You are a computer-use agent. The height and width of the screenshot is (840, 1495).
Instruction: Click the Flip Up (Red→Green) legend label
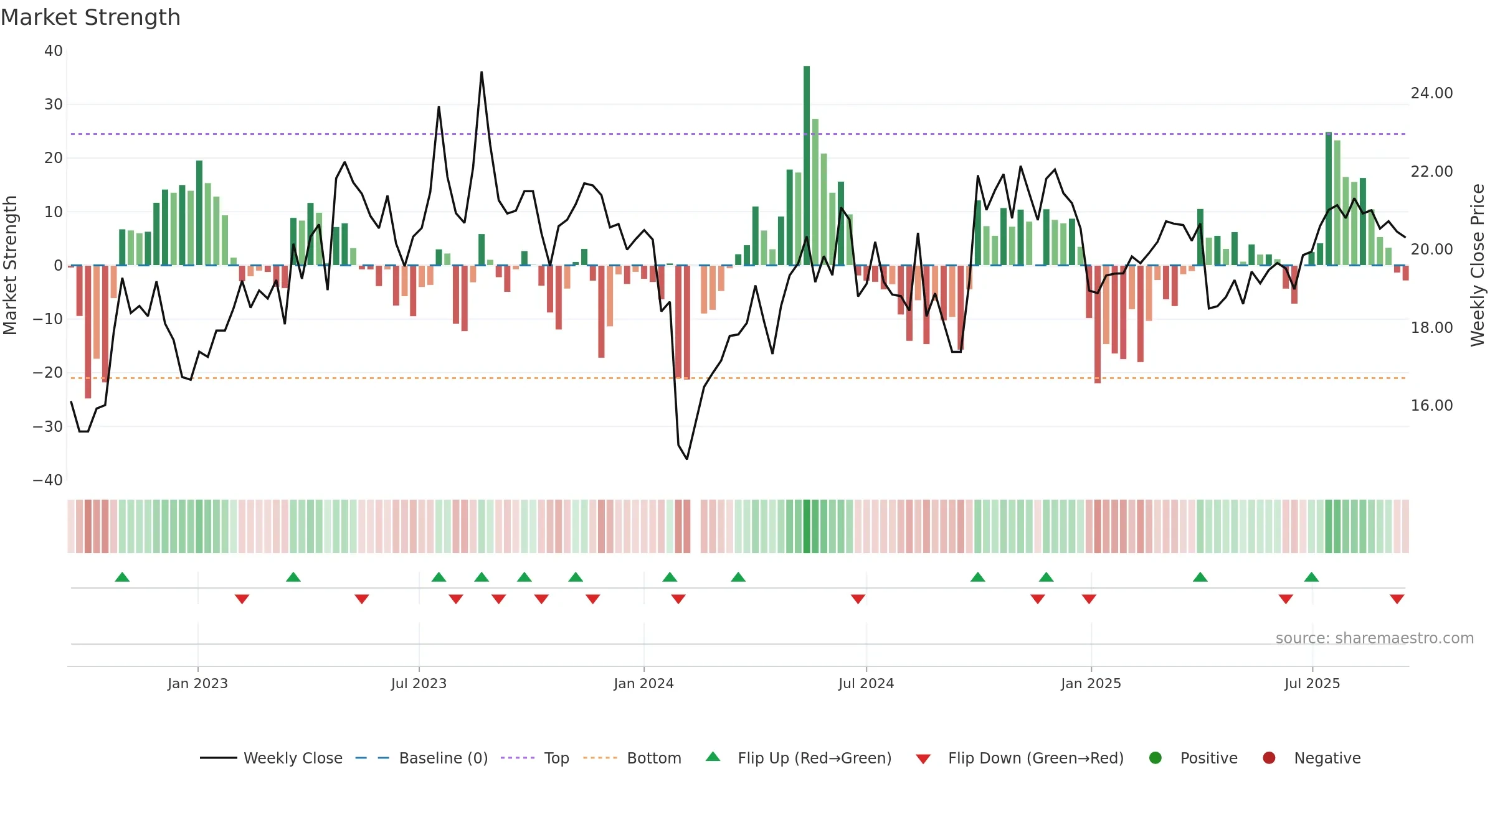click(815, 758)
